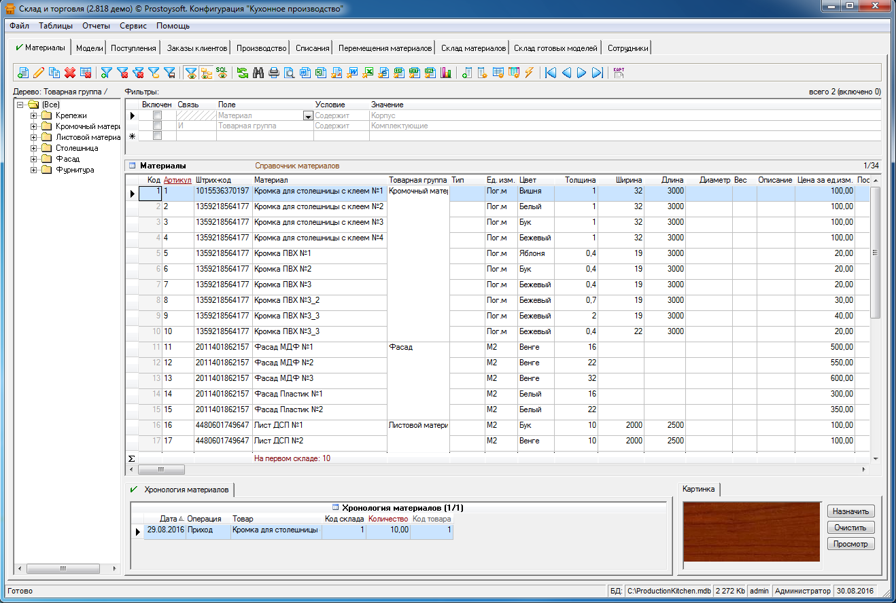Tick the checkbox in the empty filter row
Image resolution: width=896 pixels, height=603 pixels.
(x=157, y=136)
